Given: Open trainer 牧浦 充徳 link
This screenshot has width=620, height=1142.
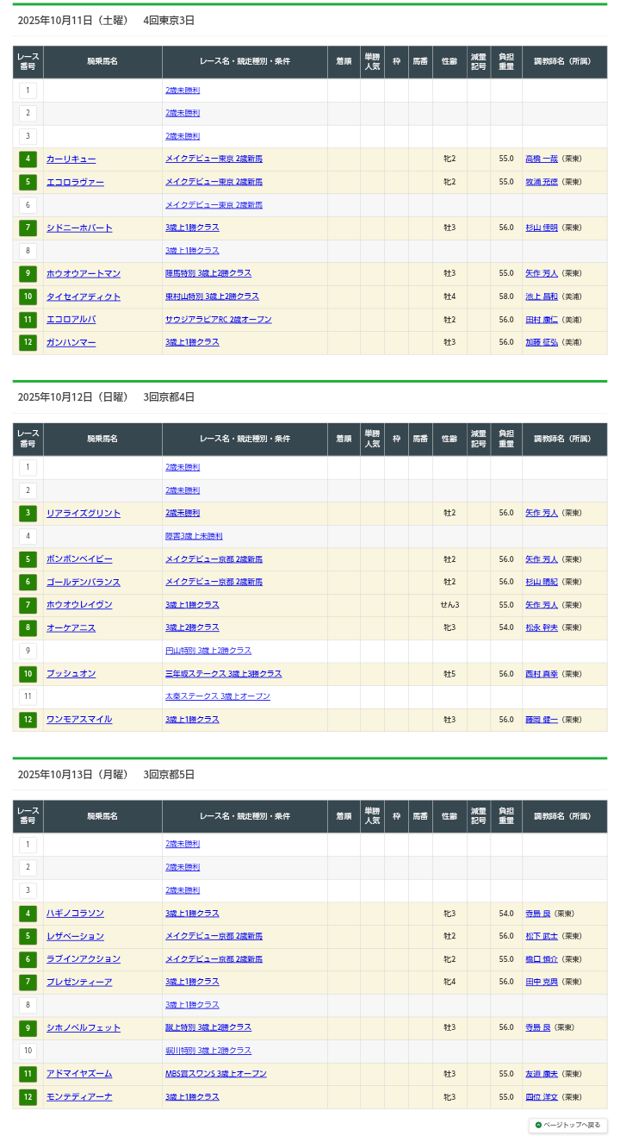Looking at the screenshot, I should [542, 182].
